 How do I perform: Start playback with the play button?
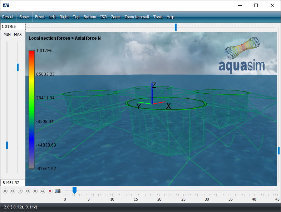tap(20, 191)
